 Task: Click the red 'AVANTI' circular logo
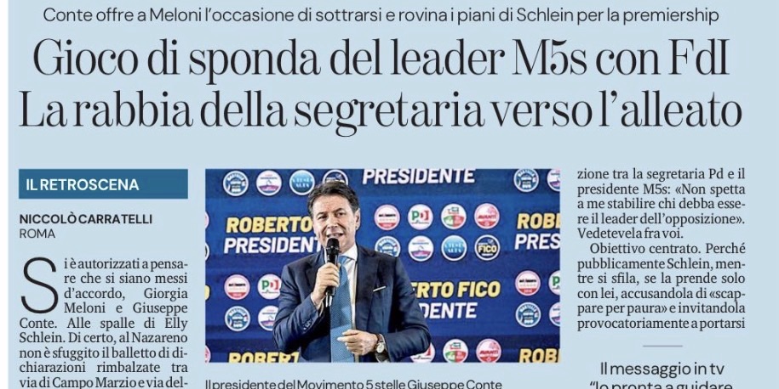point(487,217)
